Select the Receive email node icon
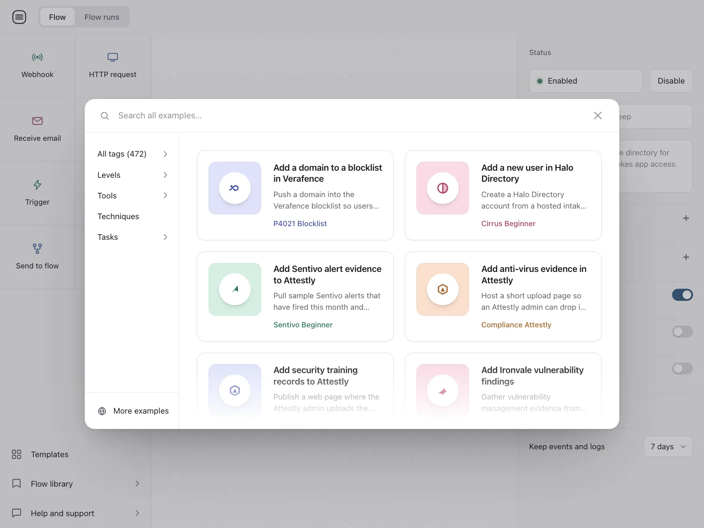 coord(37,121)
